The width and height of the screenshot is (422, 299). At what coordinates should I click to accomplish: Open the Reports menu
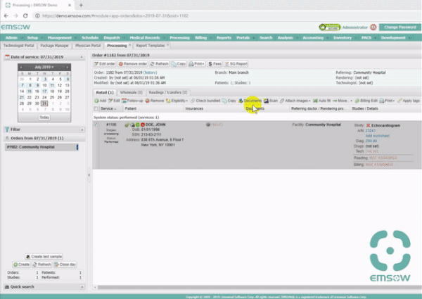(224, 38)
